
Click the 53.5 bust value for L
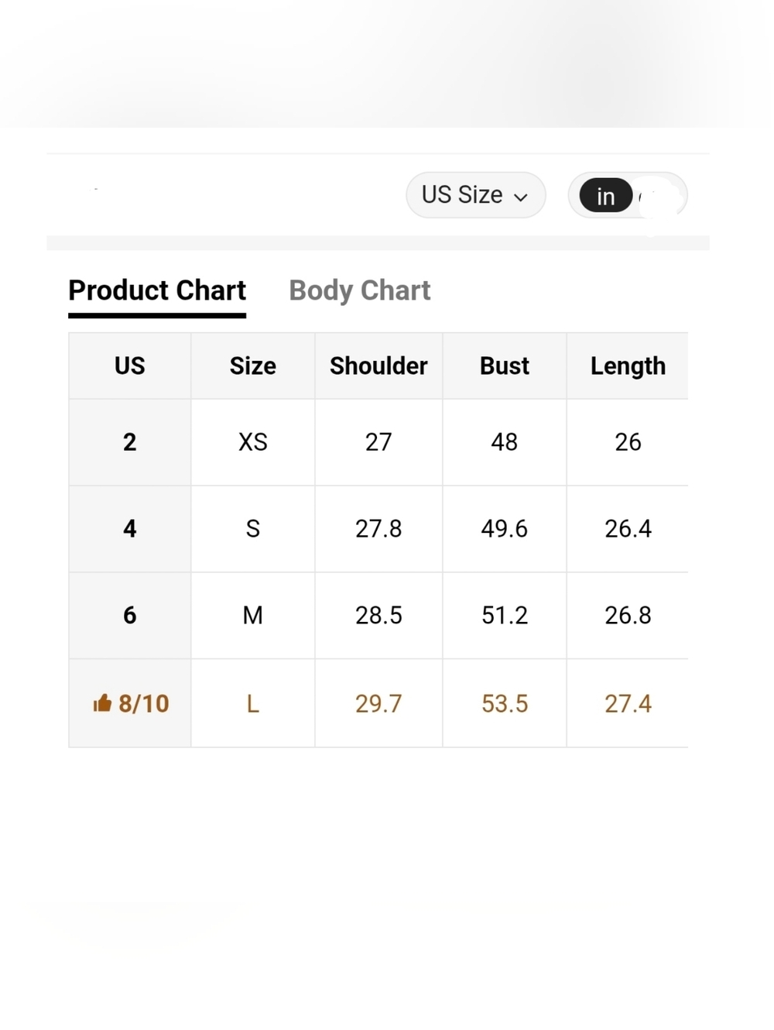(505, 703)
